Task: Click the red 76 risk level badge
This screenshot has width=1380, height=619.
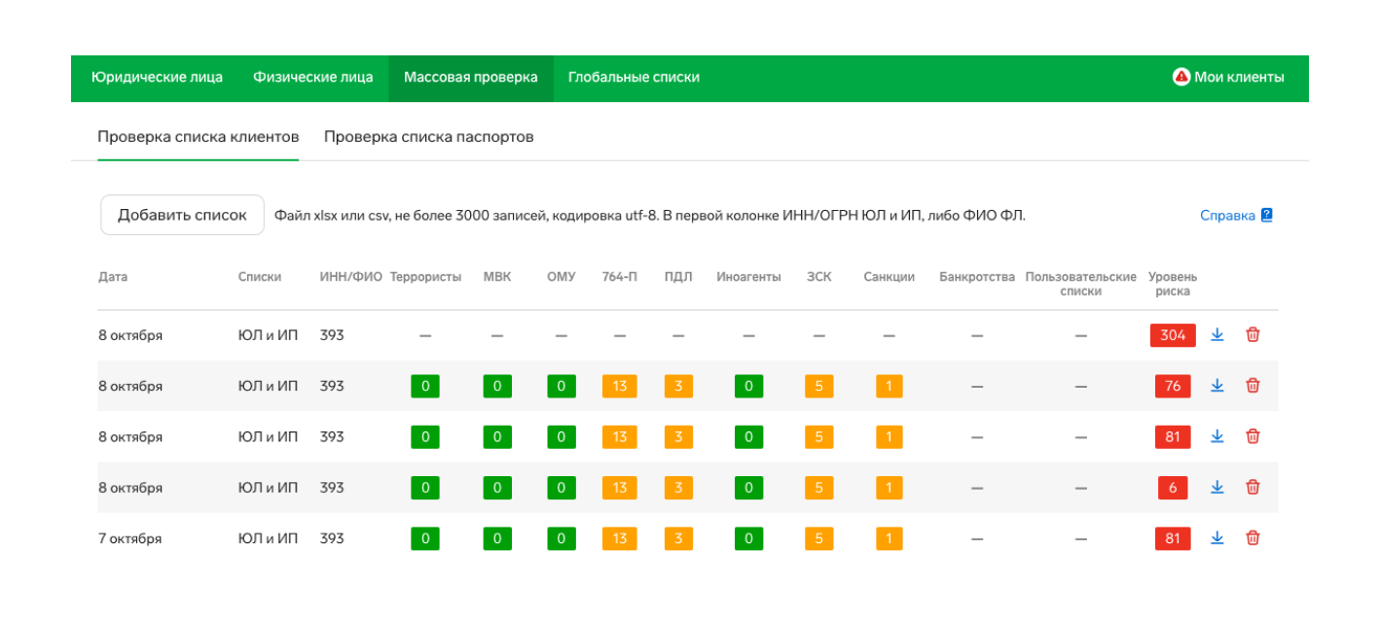Action: point(1173,386)
